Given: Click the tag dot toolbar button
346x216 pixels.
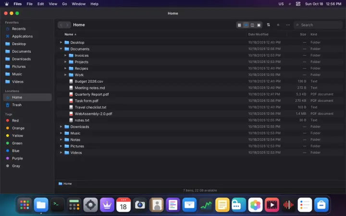Looking at the screenshot, I should point(278,25).
